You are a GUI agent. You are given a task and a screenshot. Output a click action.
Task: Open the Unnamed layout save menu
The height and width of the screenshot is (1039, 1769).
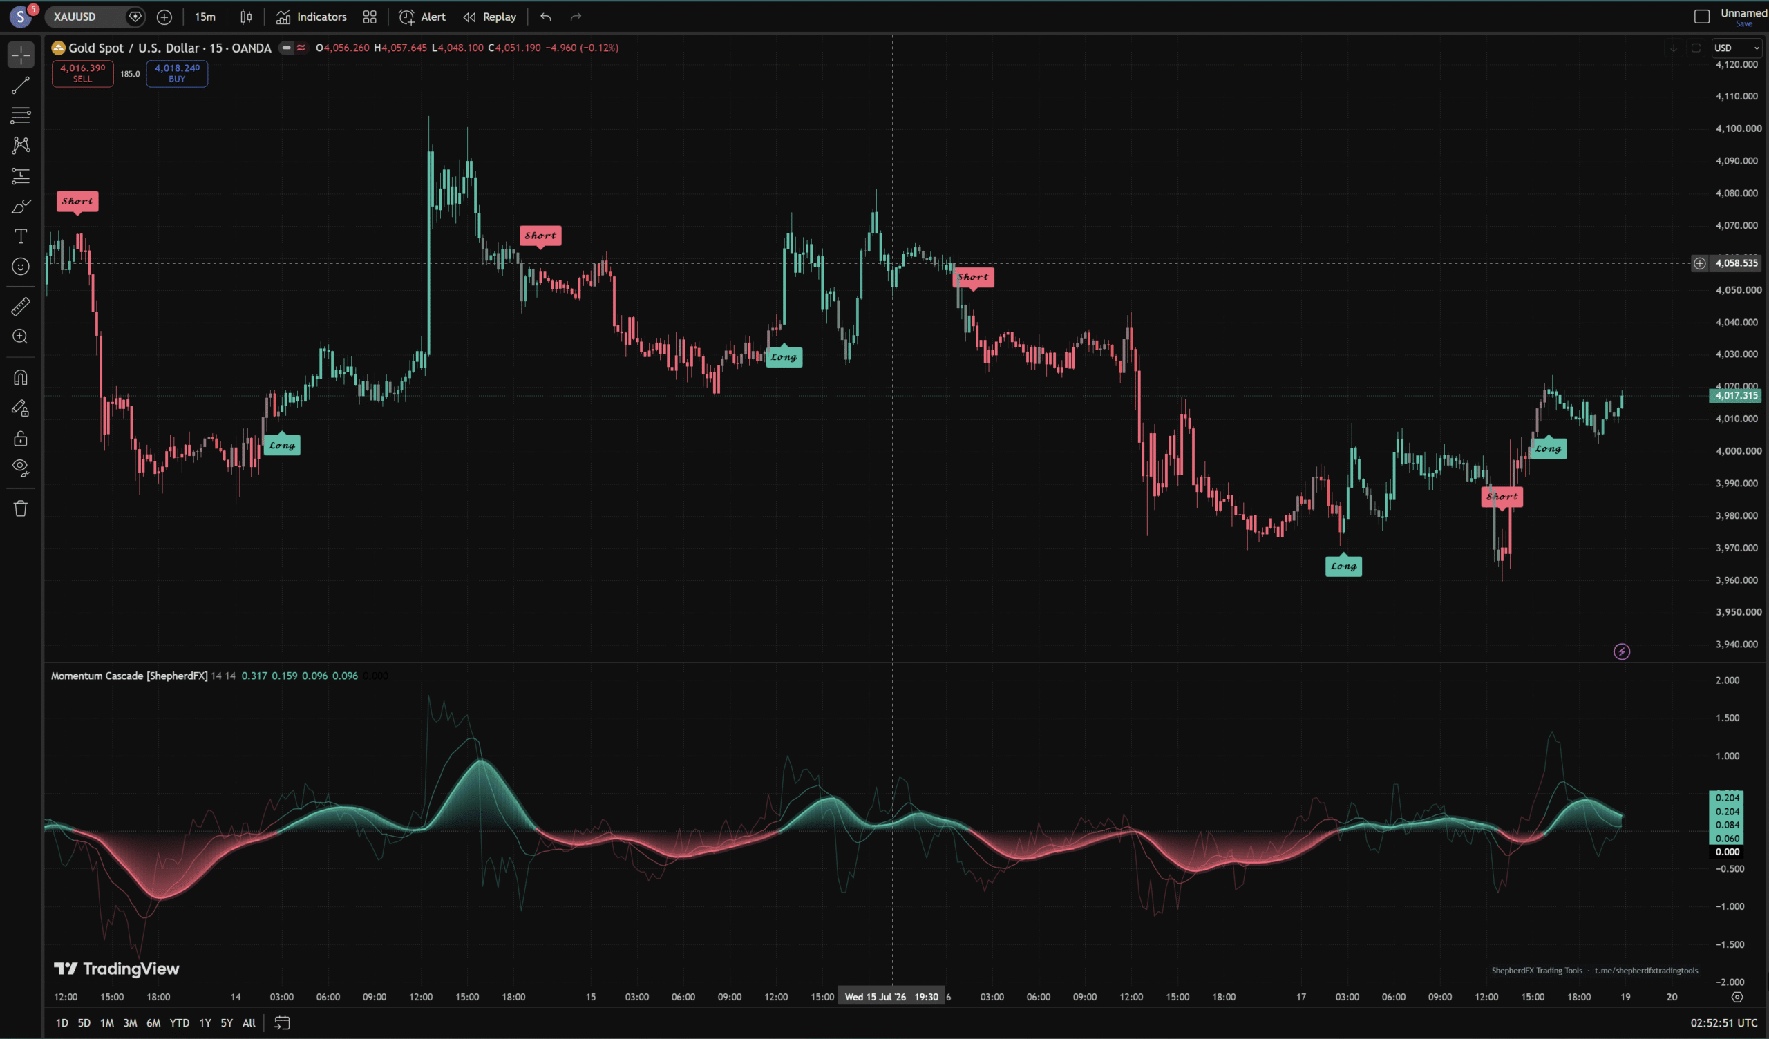tap(1743, 17)
